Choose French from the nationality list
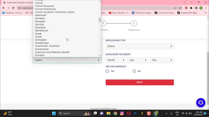Screen dimensions: 209x117 point(39,3)
